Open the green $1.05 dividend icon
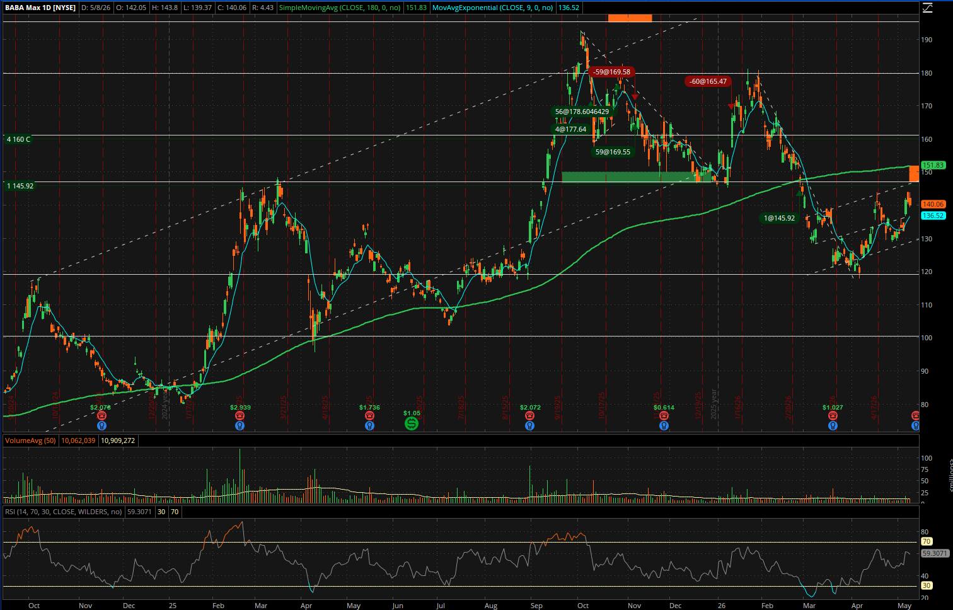 tap(412, 423)
